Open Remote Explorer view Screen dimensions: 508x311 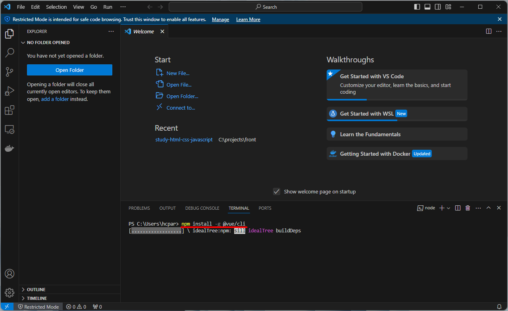[x=10, y=129]
